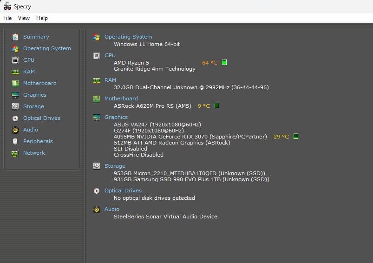Open the Graphics section from sidebar
373x263 pixels.
point(35,95)
